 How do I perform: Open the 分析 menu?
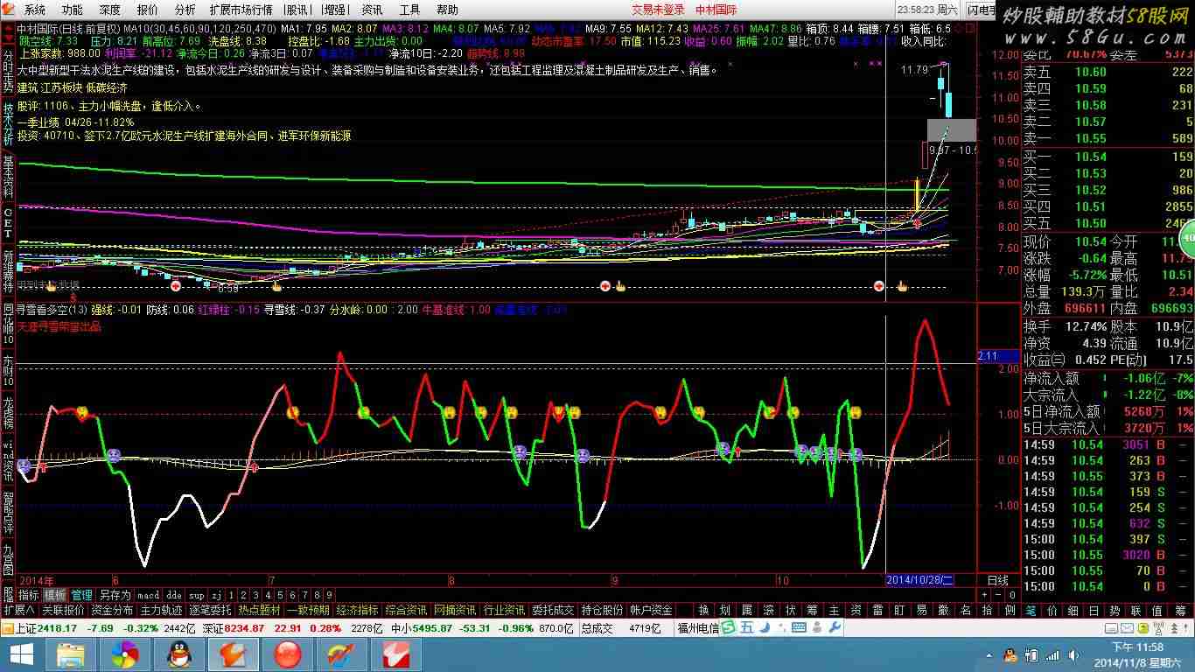[185, 10]
